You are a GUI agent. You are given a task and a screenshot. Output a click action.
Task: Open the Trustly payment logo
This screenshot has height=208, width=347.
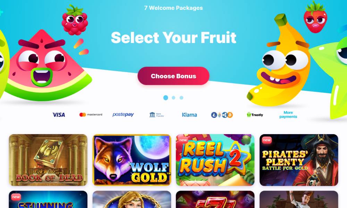pos(255,115)
